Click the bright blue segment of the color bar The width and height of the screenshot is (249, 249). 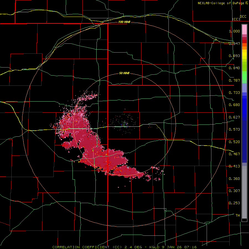click(x=244, y=108)
